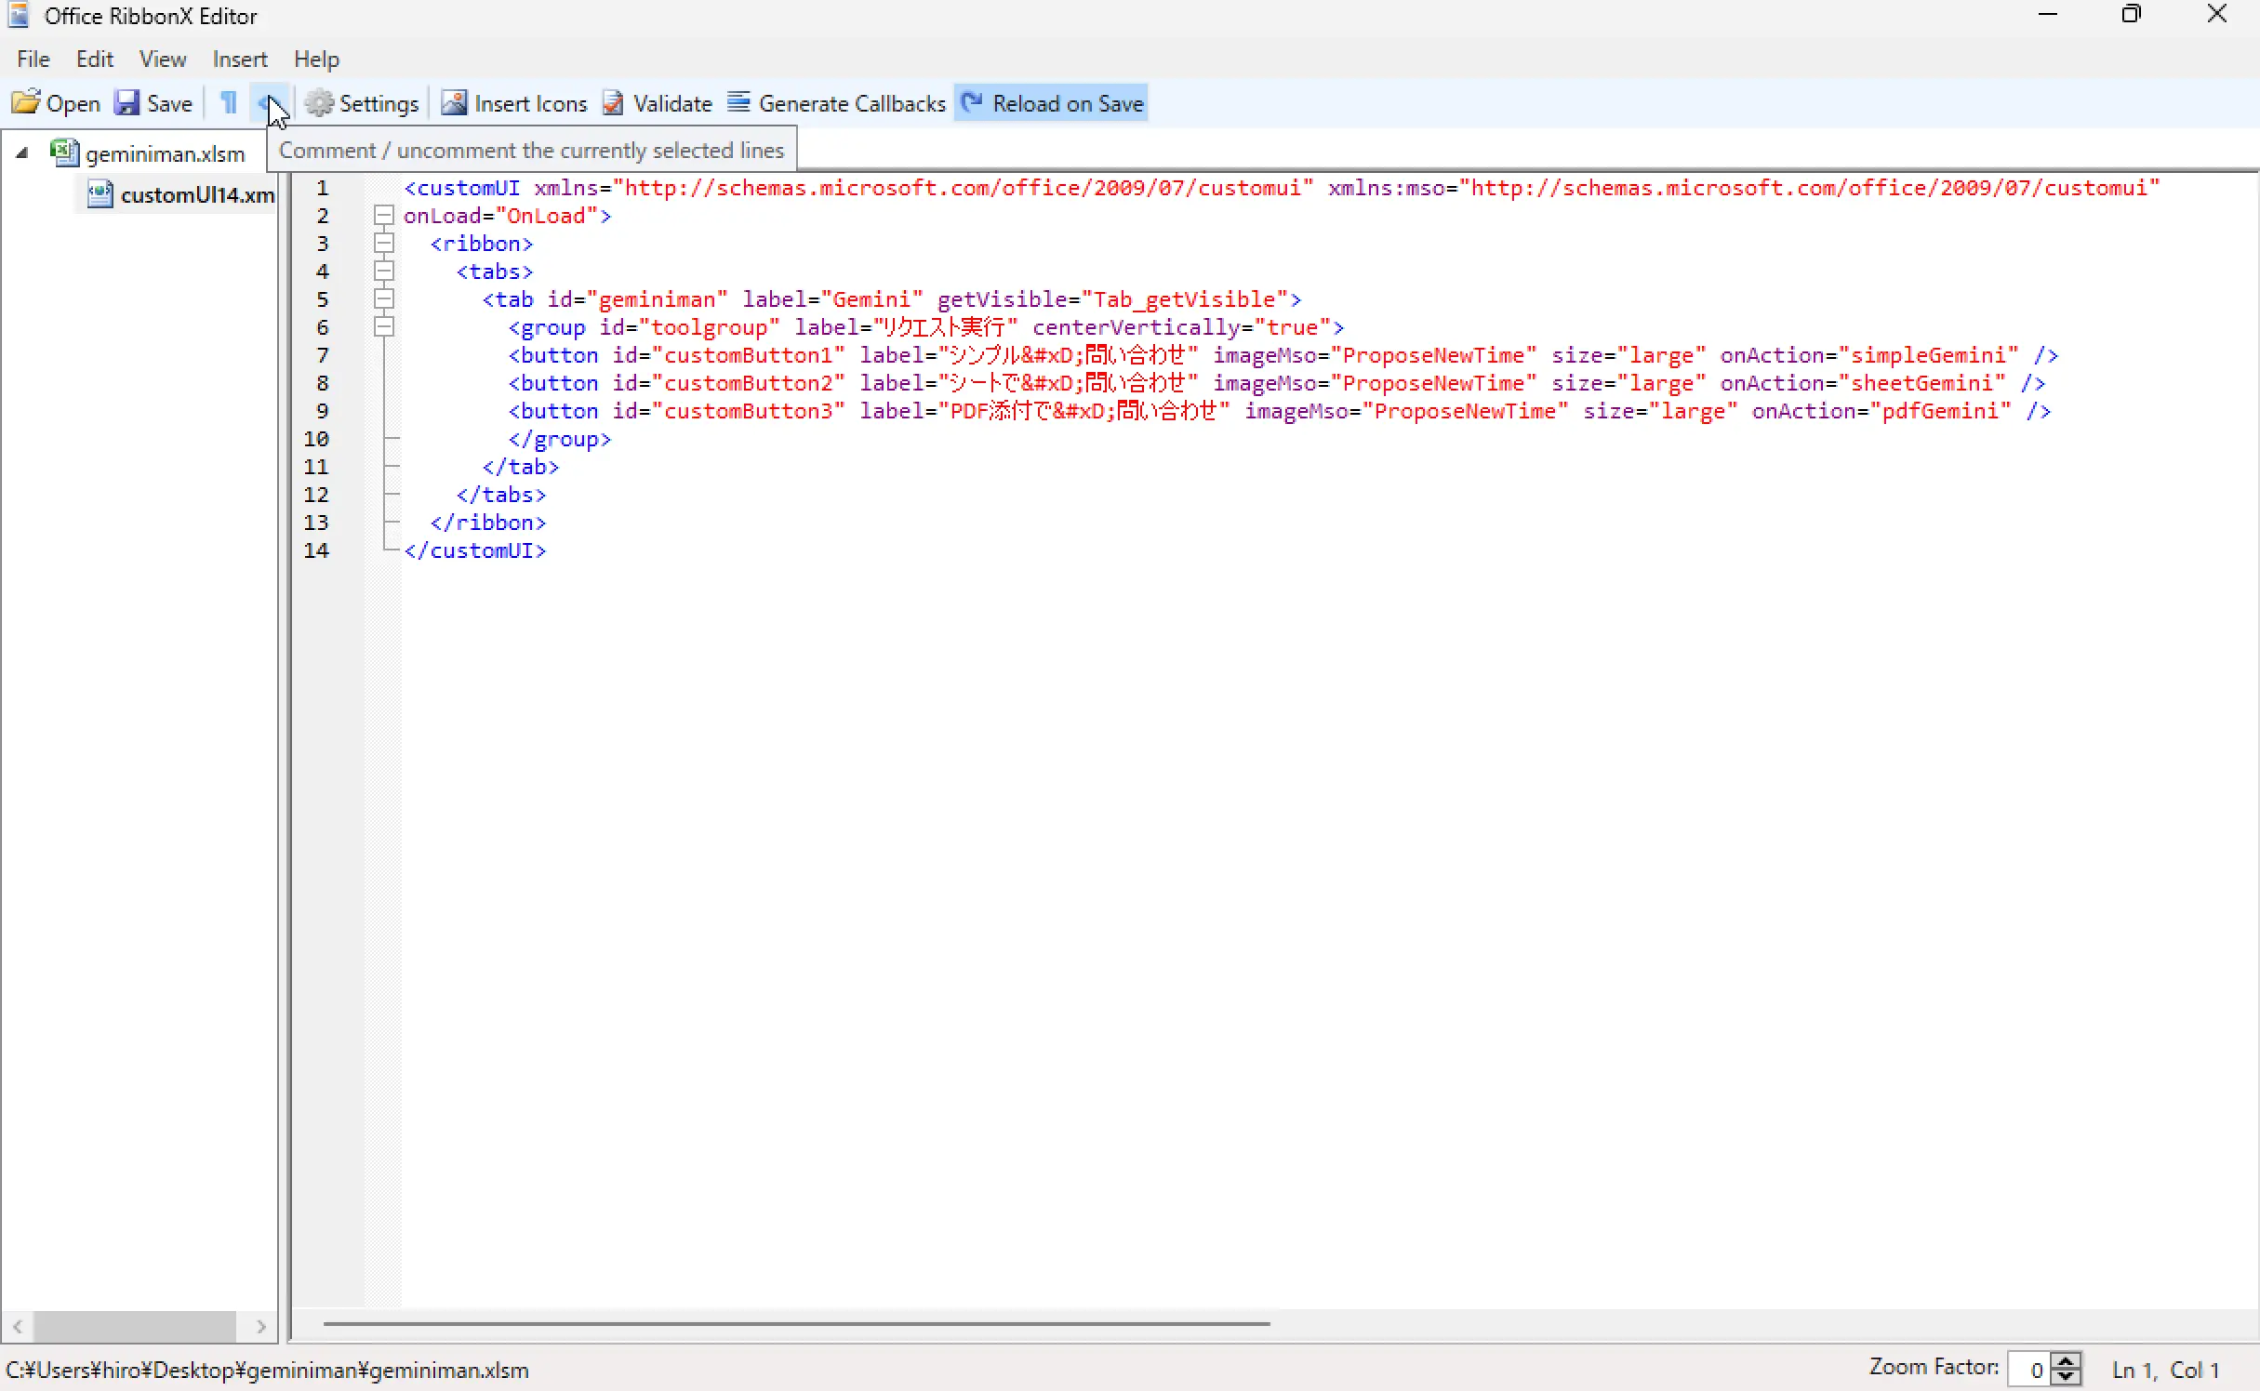Toggle the whitespace pilcrow icon

[x=228, y=103]
